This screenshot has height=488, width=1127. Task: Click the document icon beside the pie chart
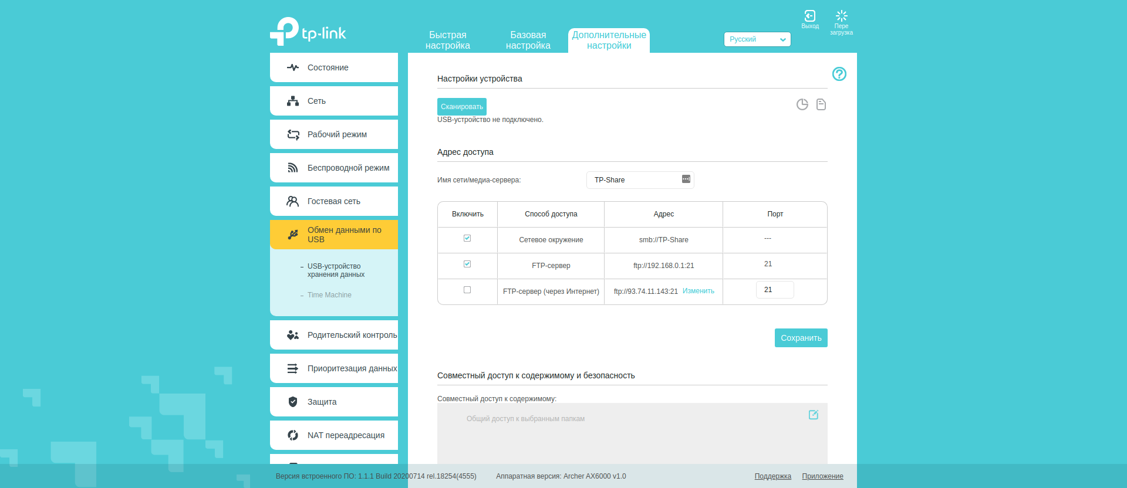click(821, 104)
